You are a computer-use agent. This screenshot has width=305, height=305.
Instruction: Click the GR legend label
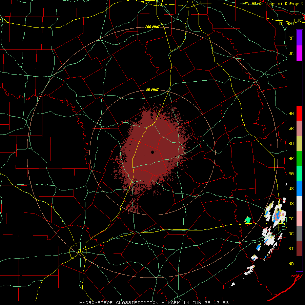pyautogui.click(x=291, y=128)
